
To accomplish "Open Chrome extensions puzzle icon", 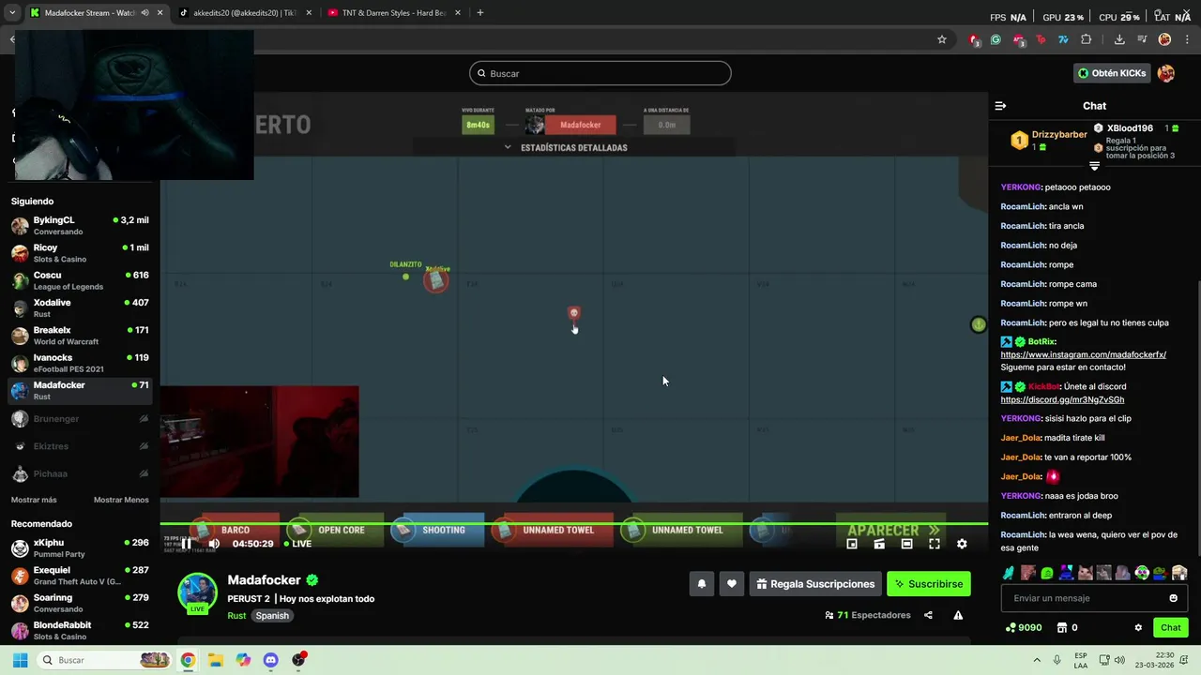I will tap(1087, 39).
